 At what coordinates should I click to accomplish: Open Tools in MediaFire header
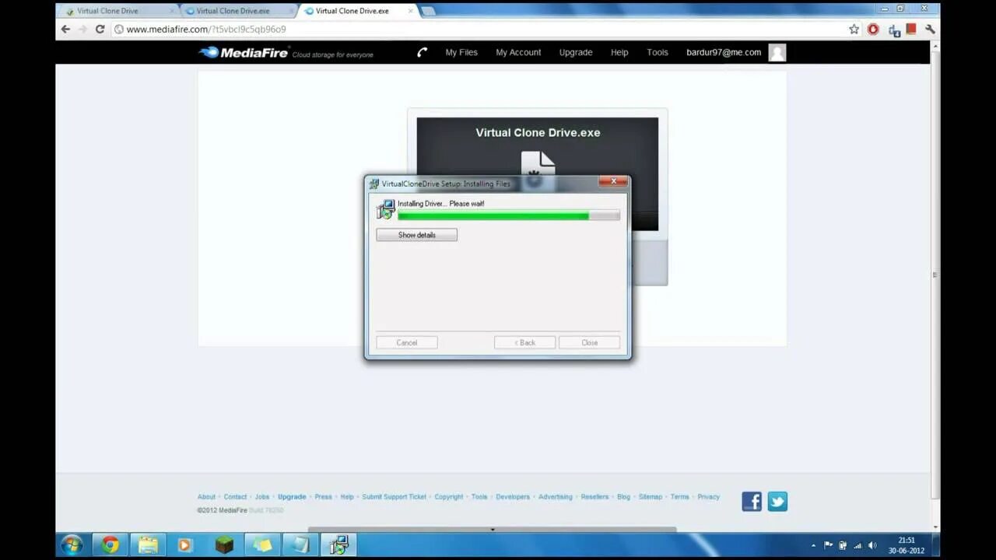(x=658, y=52)
